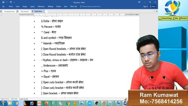Click the '- Hyphen, minus or dash' line
188x106 pixels.
67,60
